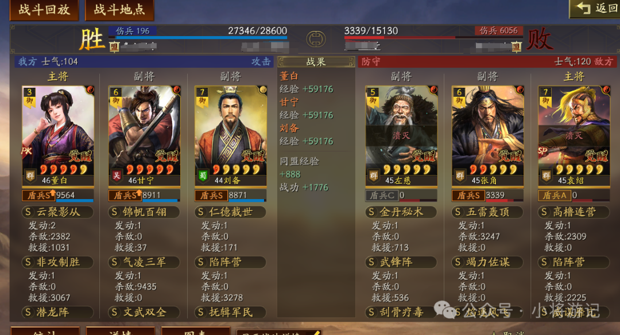
Task: Open the 战斗回放 battle replay tab
Action: [x=44, y=10]
